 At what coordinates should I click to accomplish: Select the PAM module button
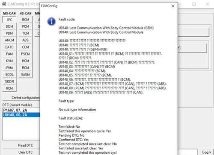click(9, 54)
